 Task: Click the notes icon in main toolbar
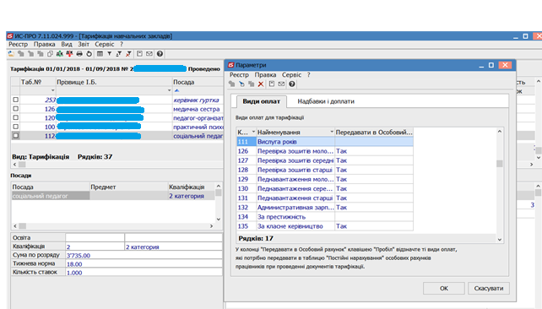point(139,54)
